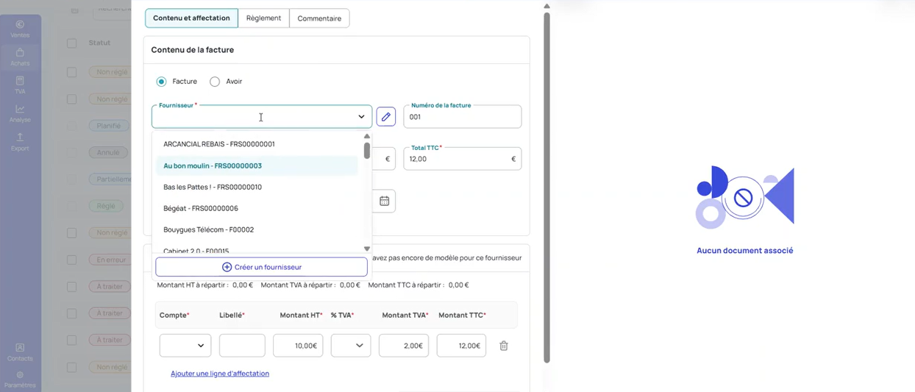The height and width of the screenshot is (392, 915).
Task: Collapse the Fournisseur dropdown chevron
Action: coord(361,117)
